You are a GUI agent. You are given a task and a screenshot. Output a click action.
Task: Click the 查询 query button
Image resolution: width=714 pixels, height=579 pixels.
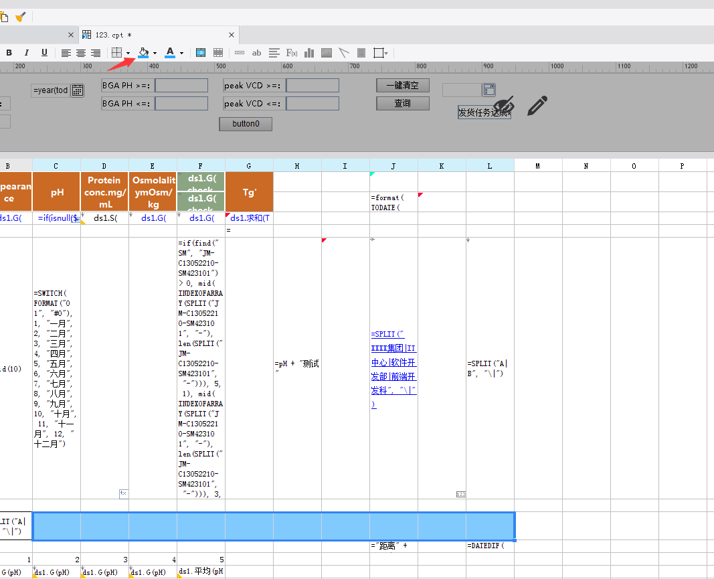click(x=403, y=103)
